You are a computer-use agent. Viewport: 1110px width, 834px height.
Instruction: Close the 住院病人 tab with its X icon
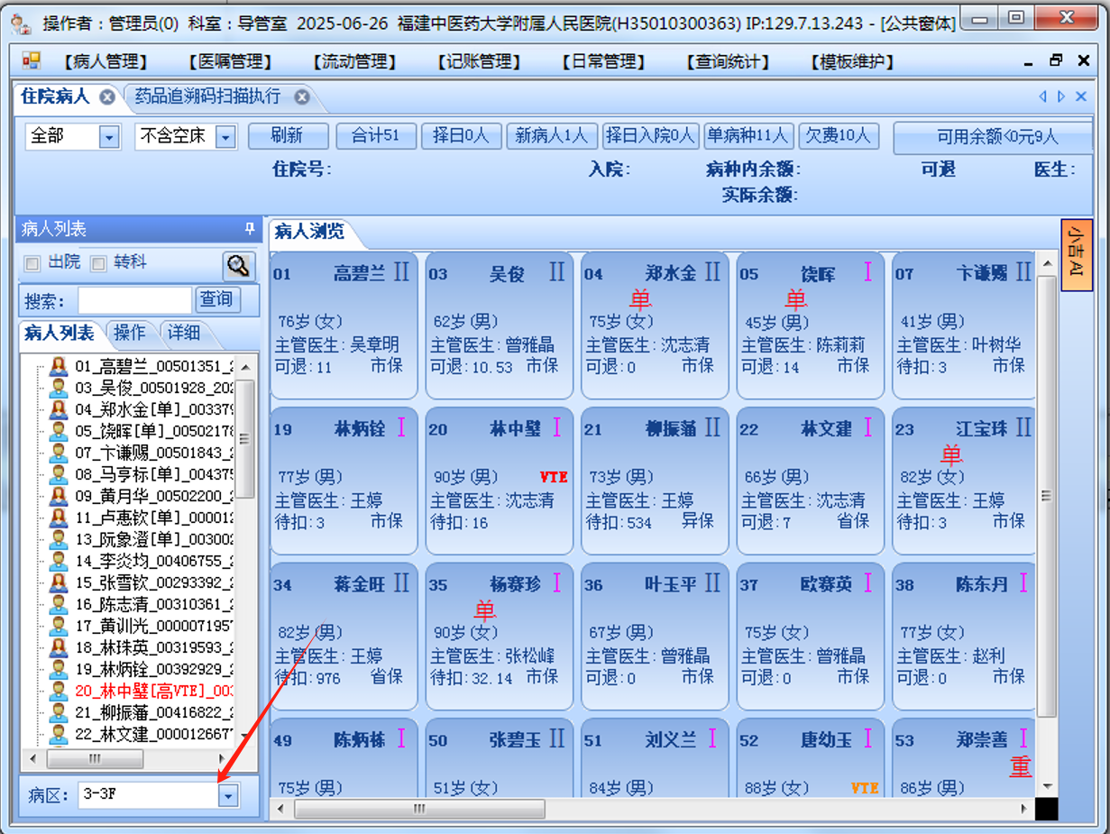(x=107, y=96)
